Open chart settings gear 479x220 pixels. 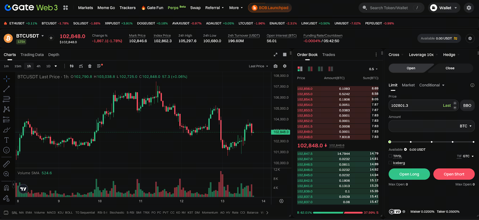285,66
